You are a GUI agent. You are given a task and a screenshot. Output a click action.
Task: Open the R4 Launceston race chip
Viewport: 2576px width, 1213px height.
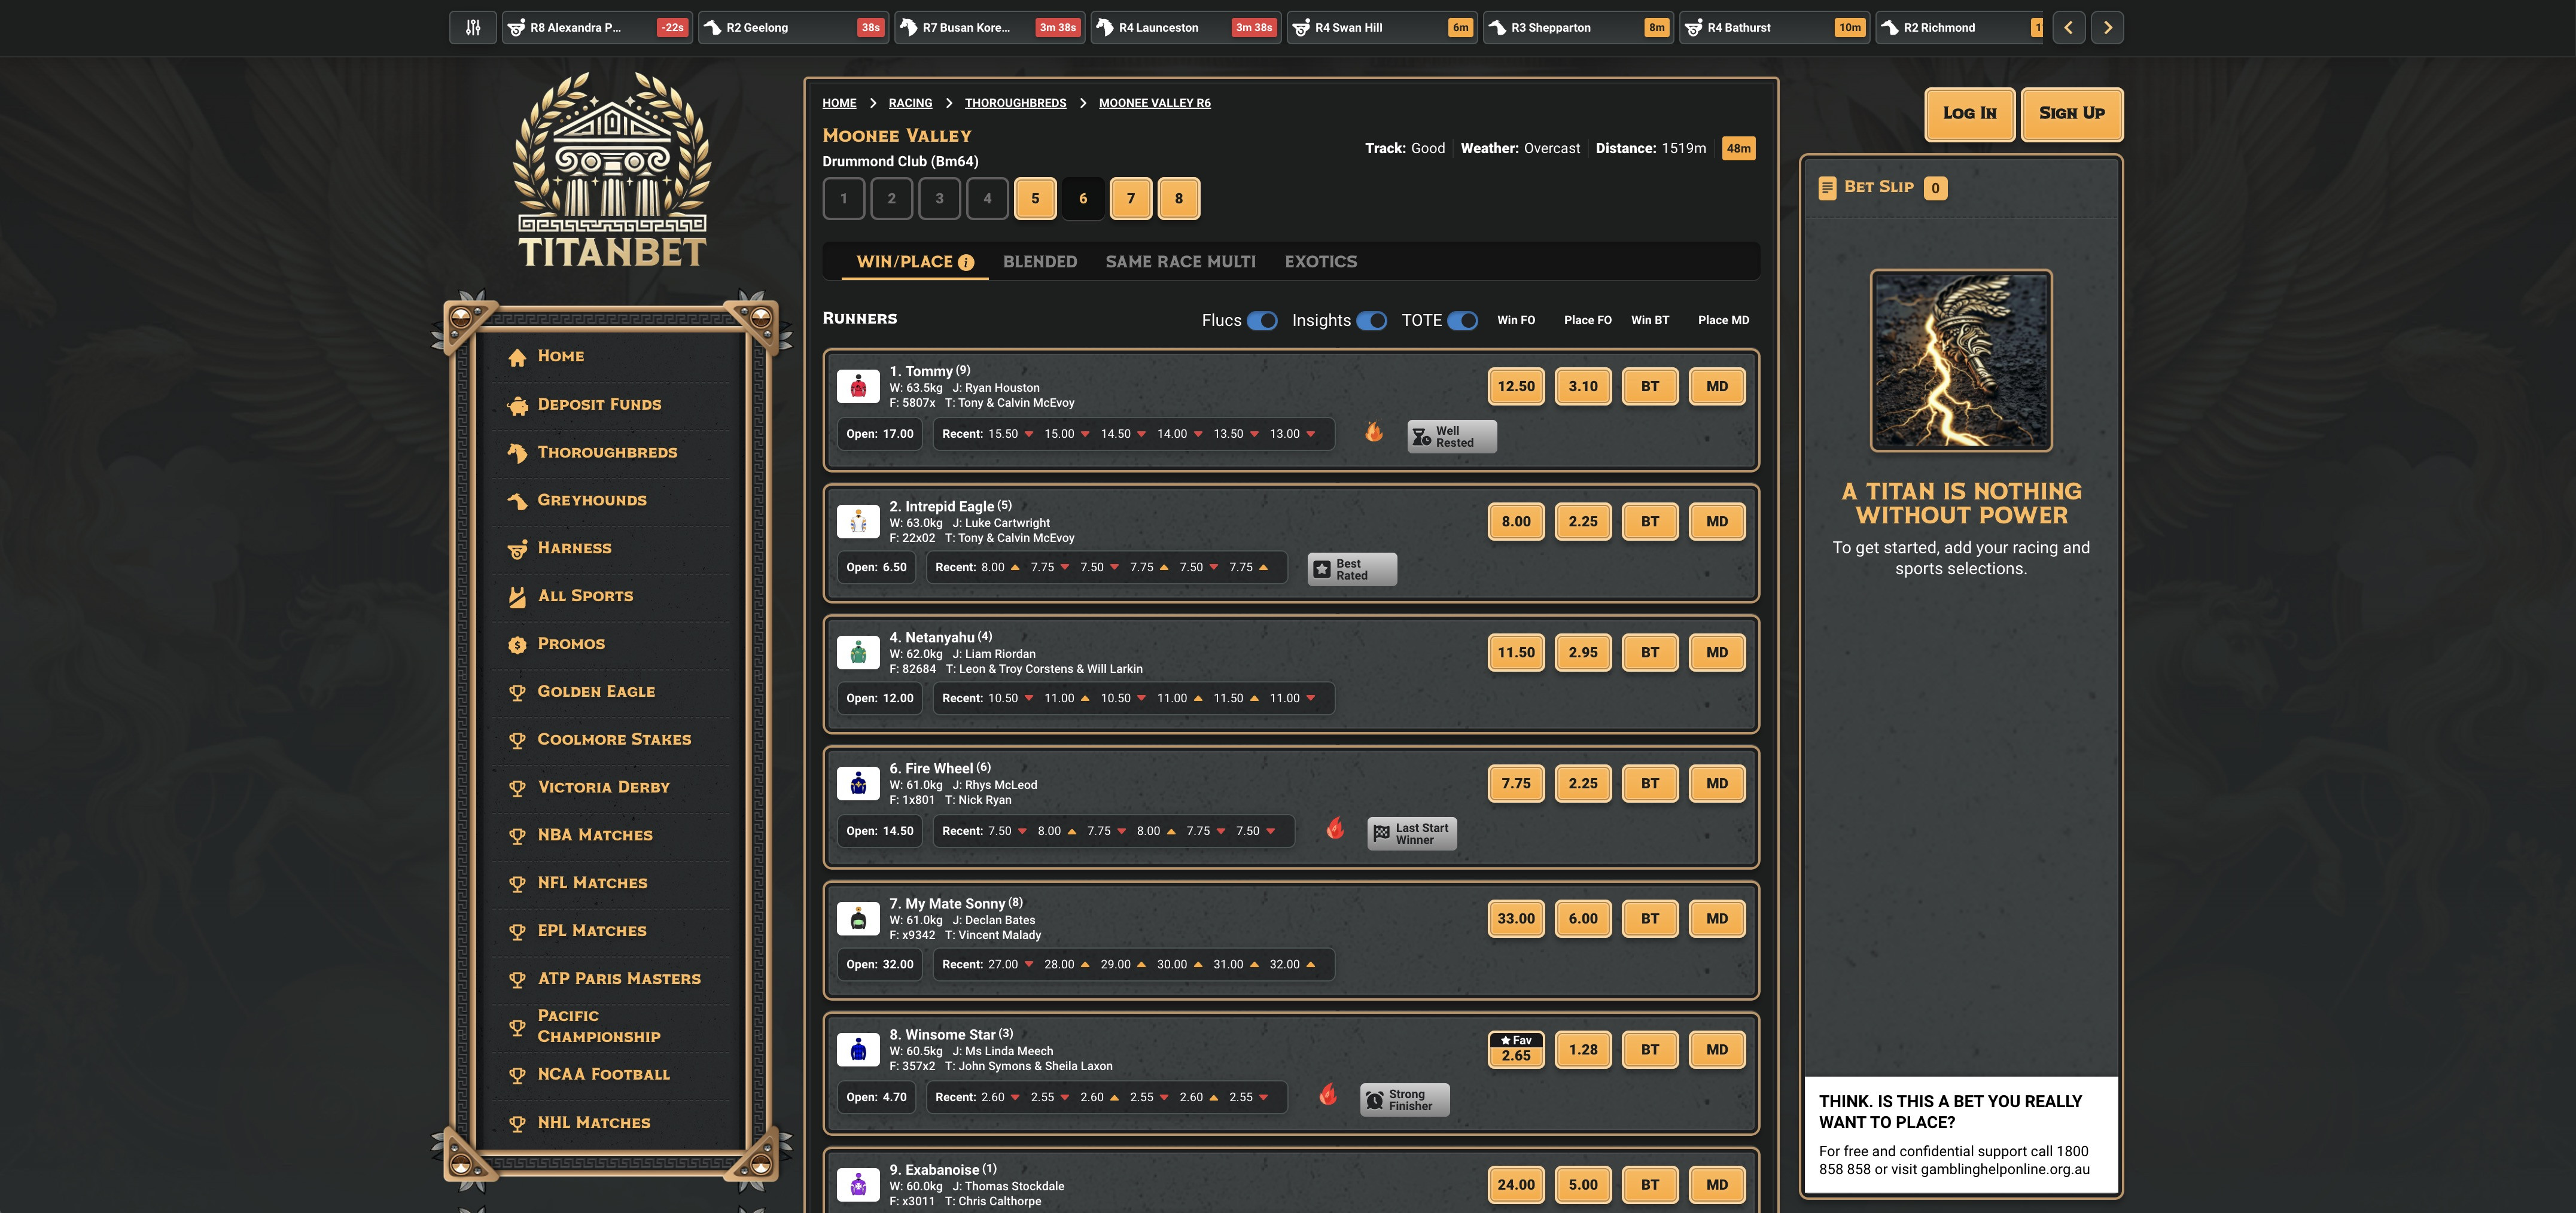1185,28
